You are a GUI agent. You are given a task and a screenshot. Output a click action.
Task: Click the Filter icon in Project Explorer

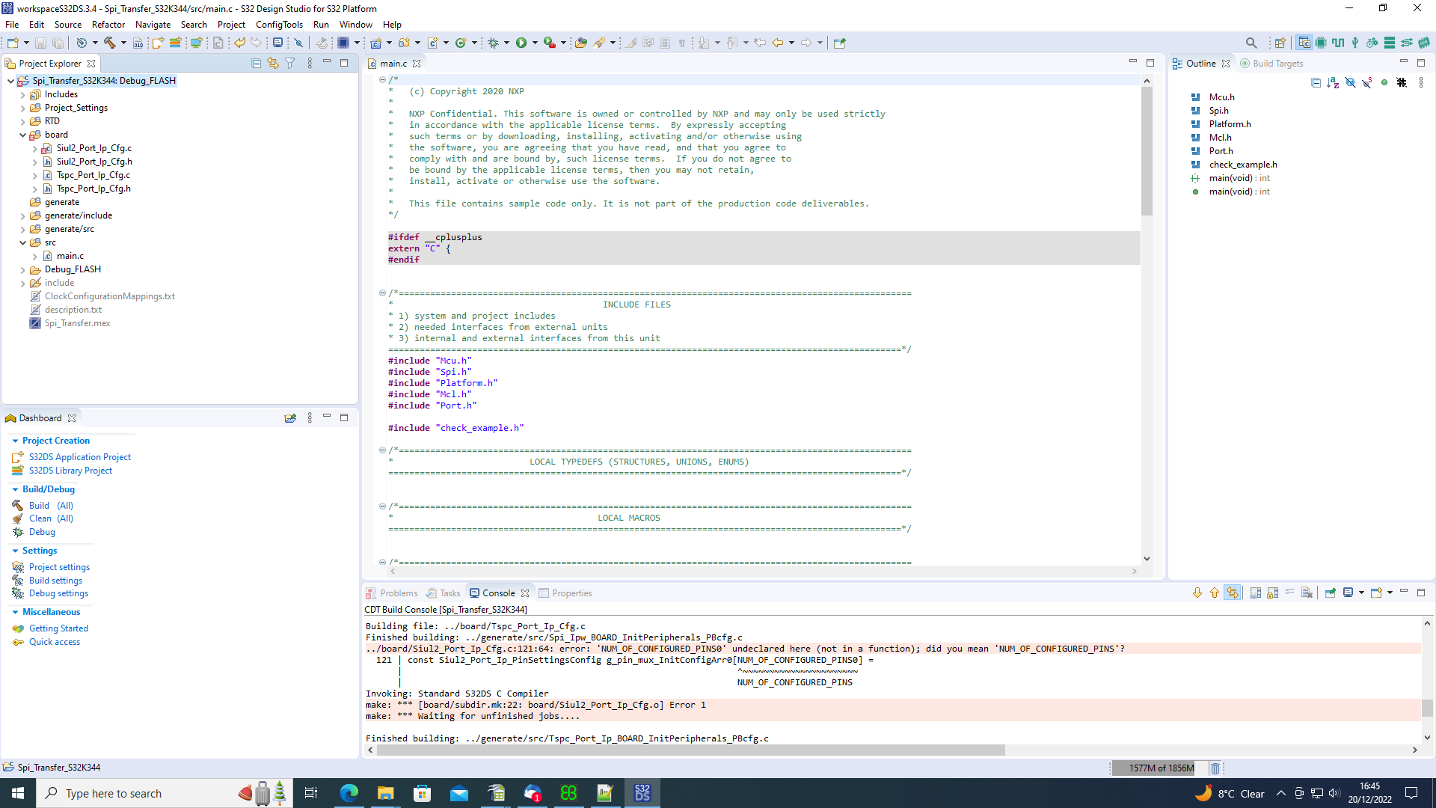pos(290,64)
